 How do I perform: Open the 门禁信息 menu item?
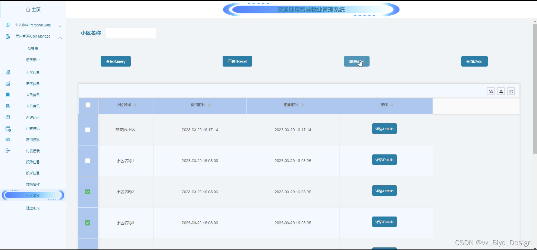click(x=33, y=128)
